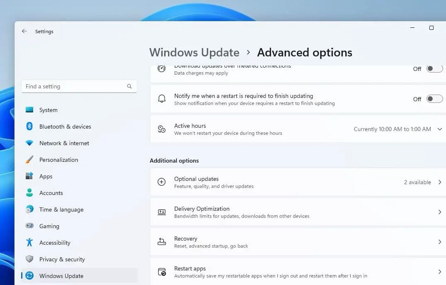This screenshot has width=446, height=285.
Task: Click the Accounts person icon
Action: [x=29, y=192]
